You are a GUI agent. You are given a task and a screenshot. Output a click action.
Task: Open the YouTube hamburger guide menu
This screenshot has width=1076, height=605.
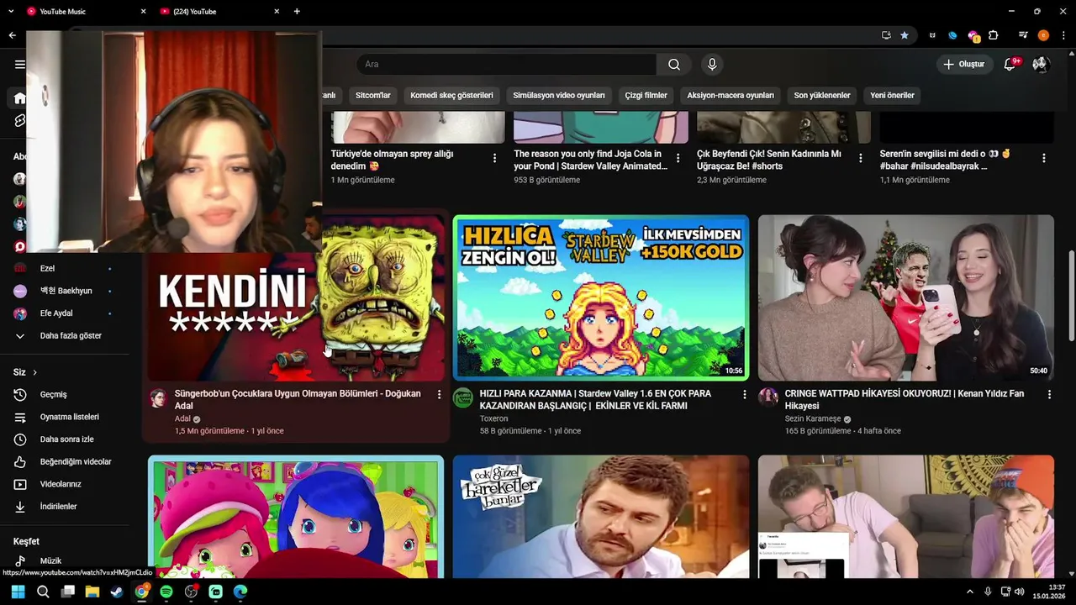tap(19, 64)
